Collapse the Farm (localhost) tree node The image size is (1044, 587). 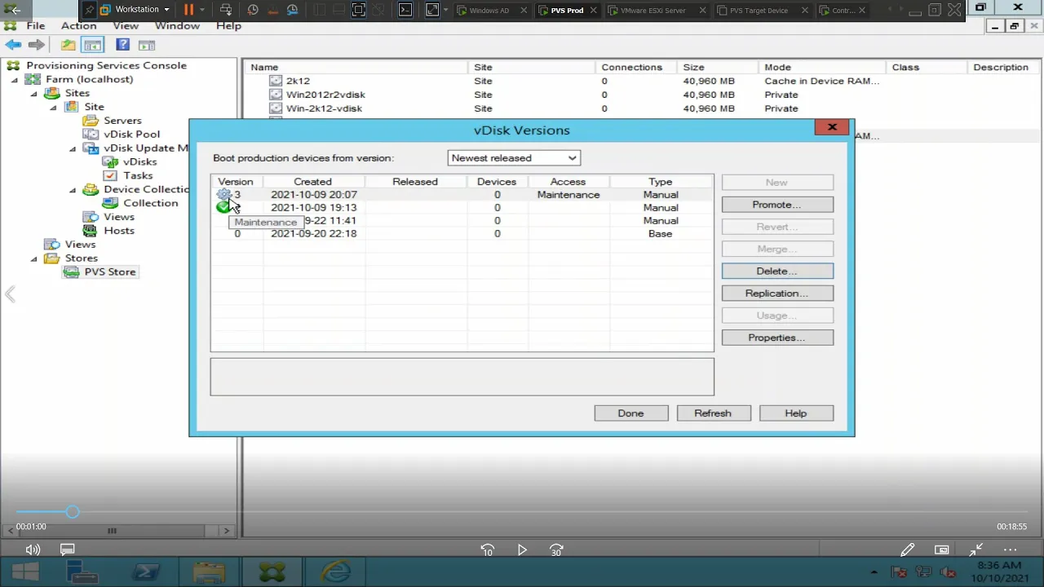click(x=14, y=80)
